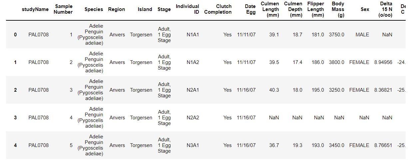Click the Sample Number column header
Viewport: 408px width, 160px height.
click(x=64, y=9)
